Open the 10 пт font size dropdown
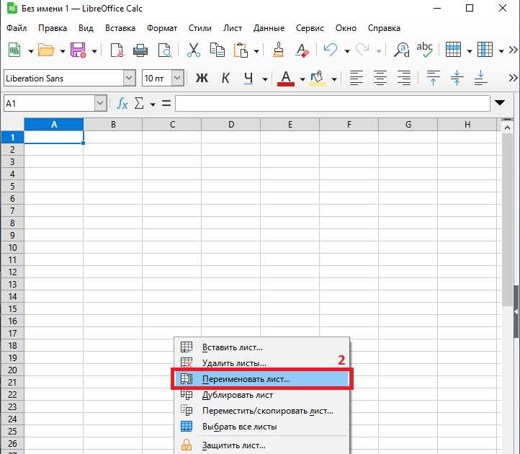Image resolution: width=520 pixels, height=454 pixels. point(177,79)
